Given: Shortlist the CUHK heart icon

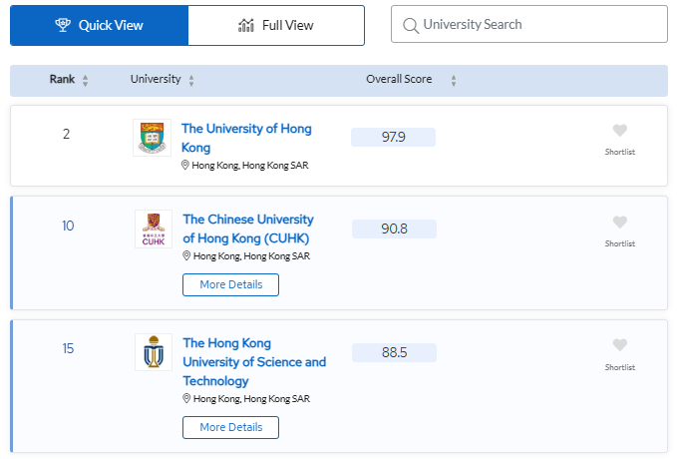Looking at the screenshot, I should (620, 223).
